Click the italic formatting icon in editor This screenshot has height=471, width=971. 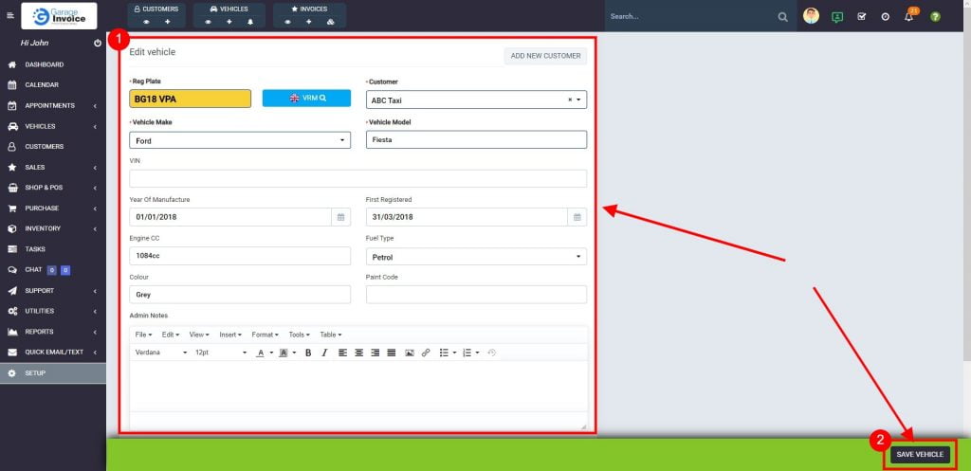[324, 353]
